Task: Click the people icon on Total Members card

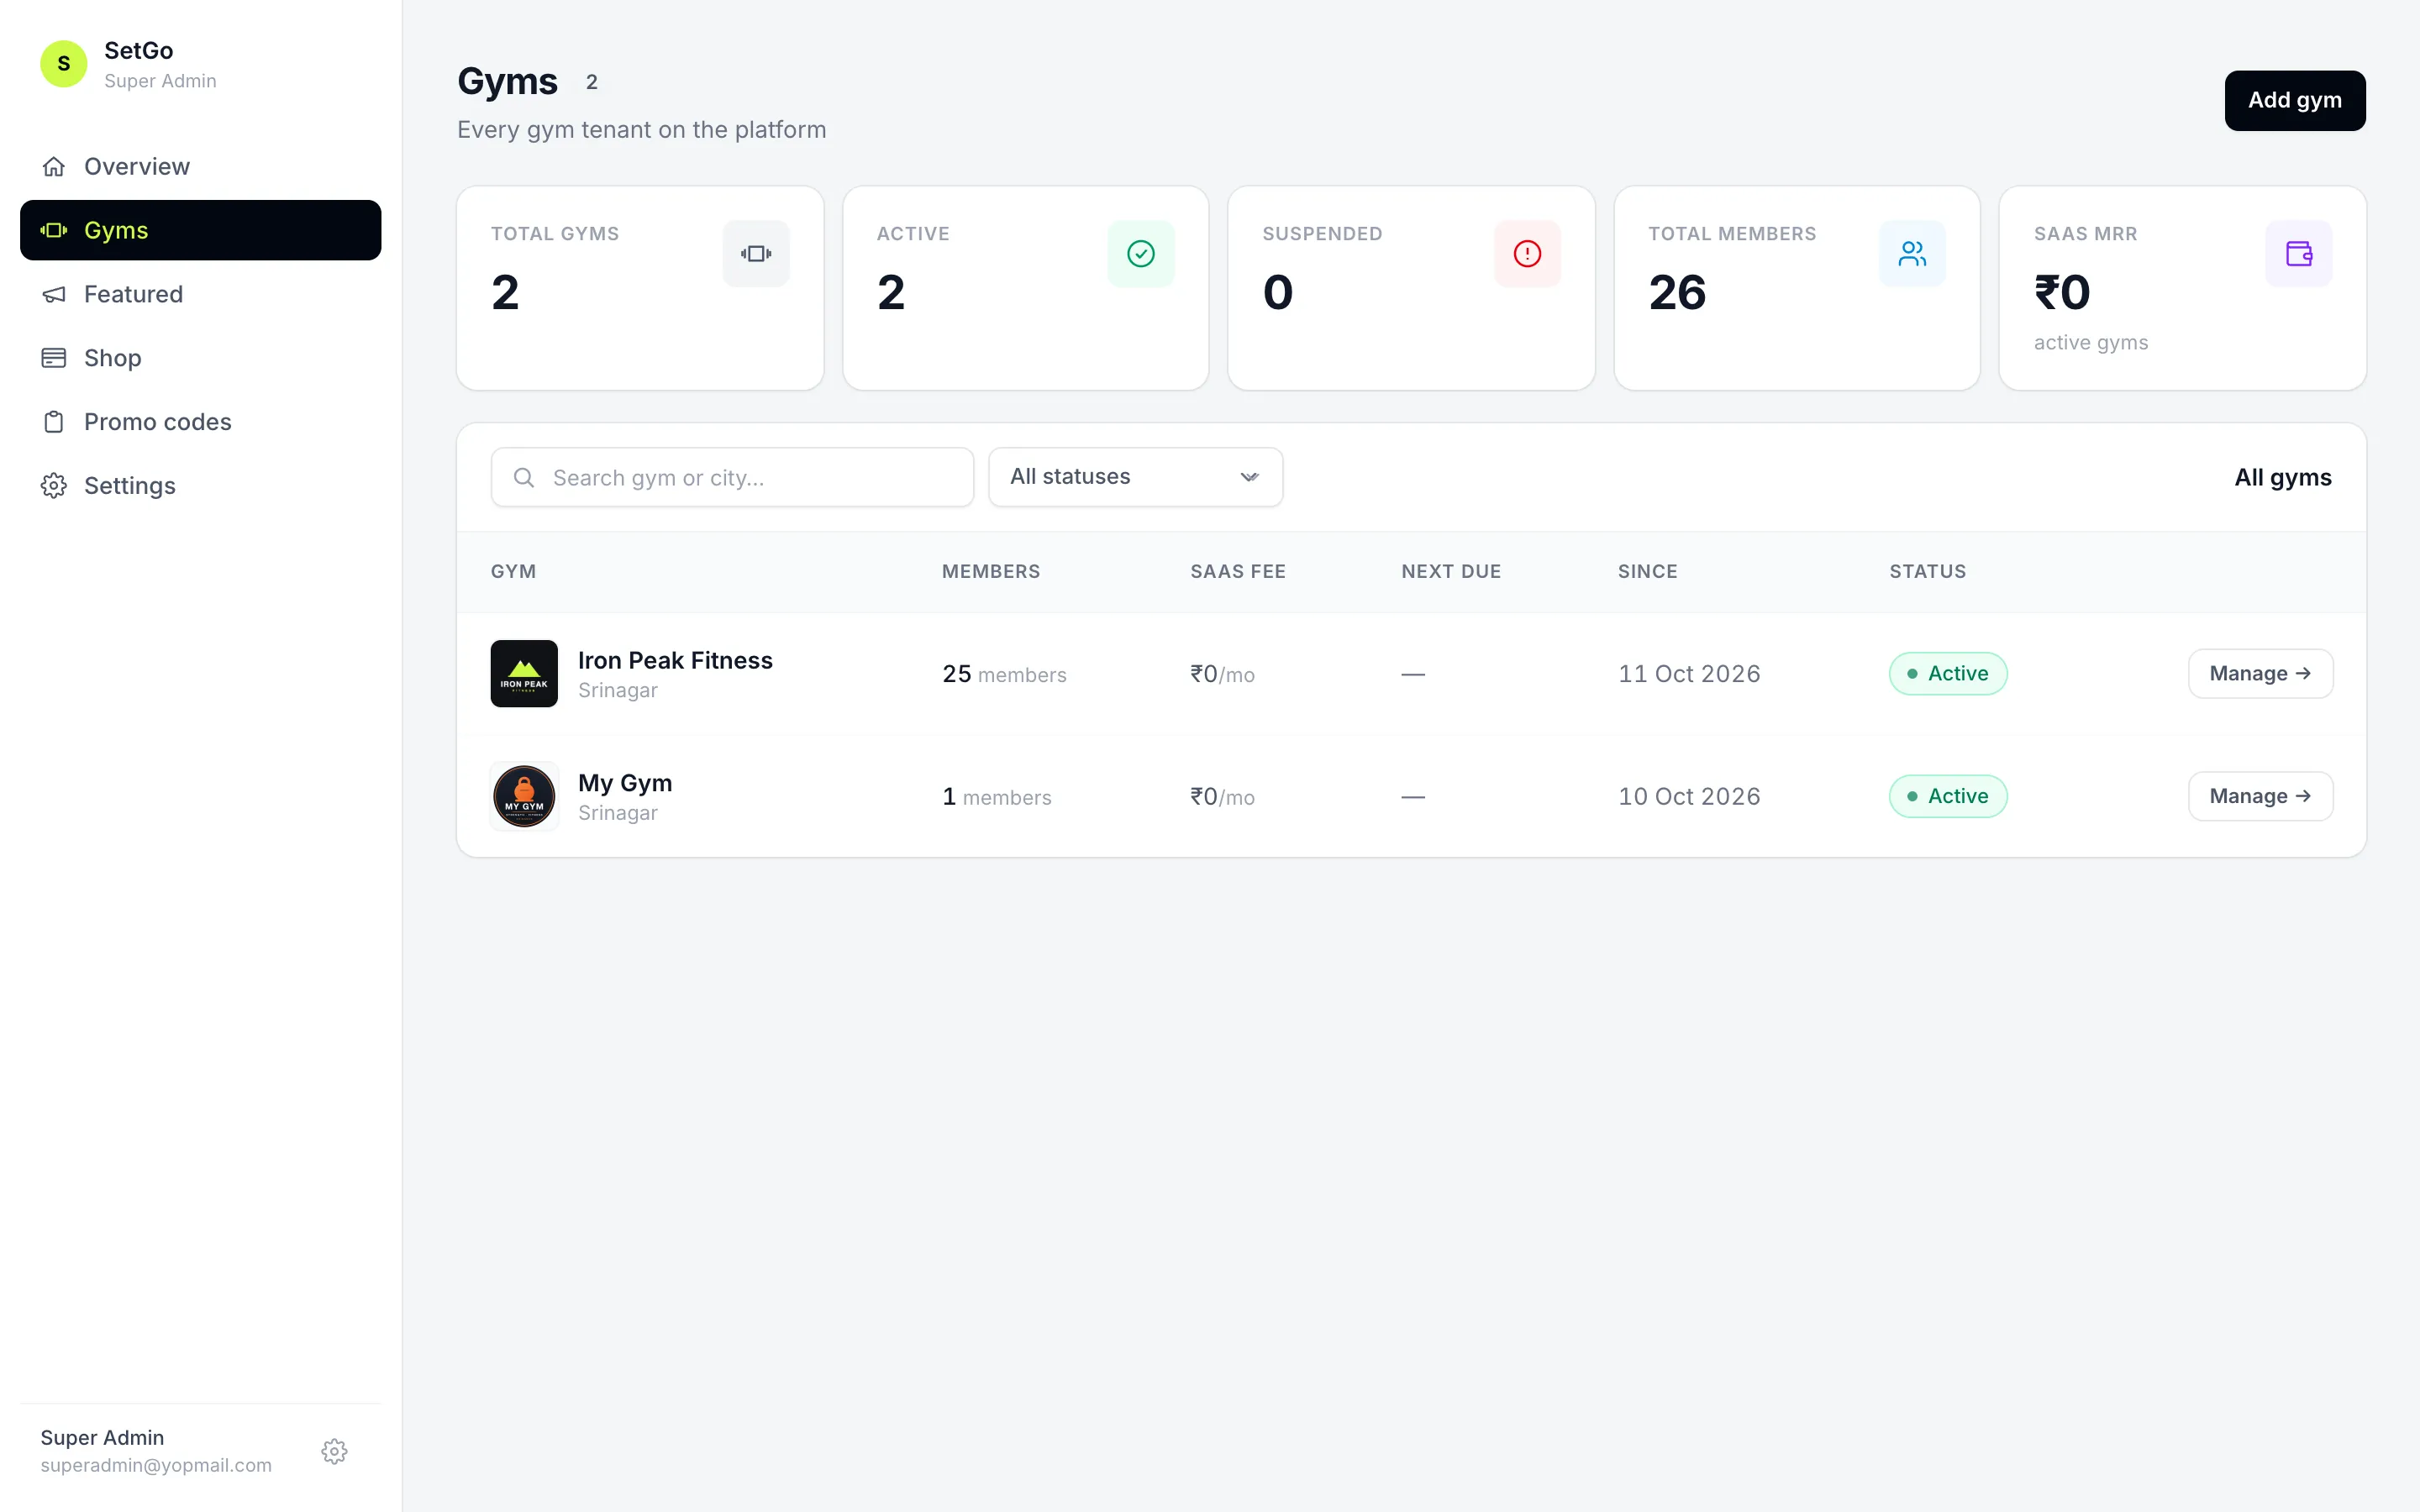Action: [x=1912, y=254]
